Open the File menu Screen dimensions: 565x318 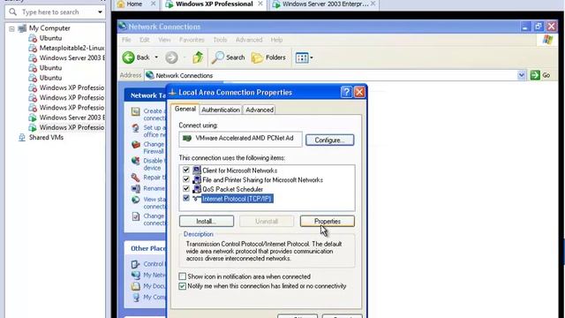tap(126, 40)
